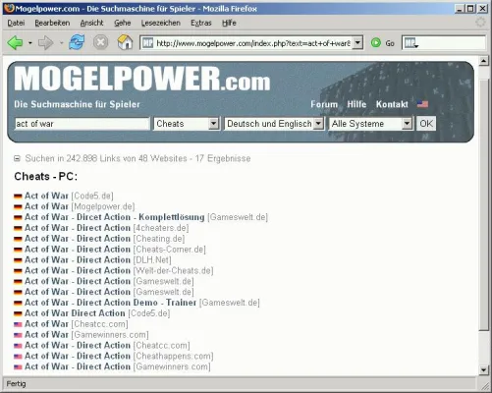Open the Bearbeiten menu
This screenshot has width=492, height=393.
pyautogui.click(x=52, y=23)
